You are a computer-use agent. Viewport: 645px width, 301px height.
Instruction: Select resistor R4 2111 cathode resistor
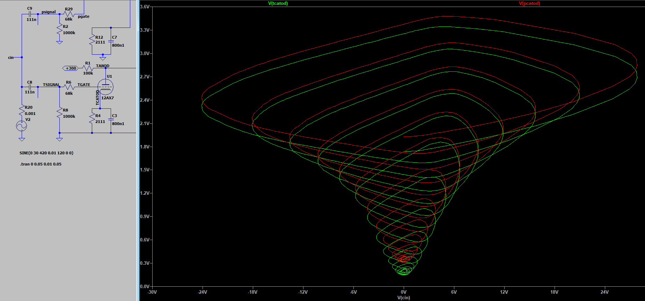pyautogui.click(x=92, y=119)
